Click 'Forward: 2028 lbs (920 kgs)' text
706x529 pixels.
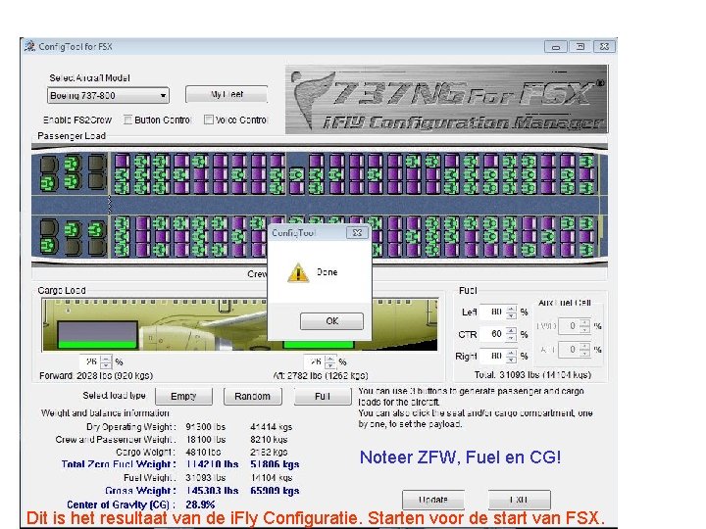pos(96,375)
